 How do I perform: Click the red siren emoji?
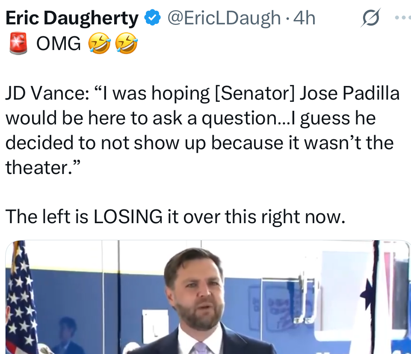[18, 44]
